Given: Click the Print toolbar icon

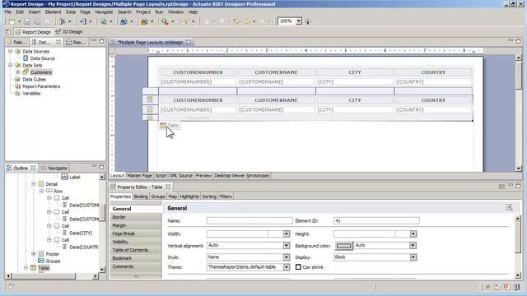Looking at the screenshot, I should (46, 21).
